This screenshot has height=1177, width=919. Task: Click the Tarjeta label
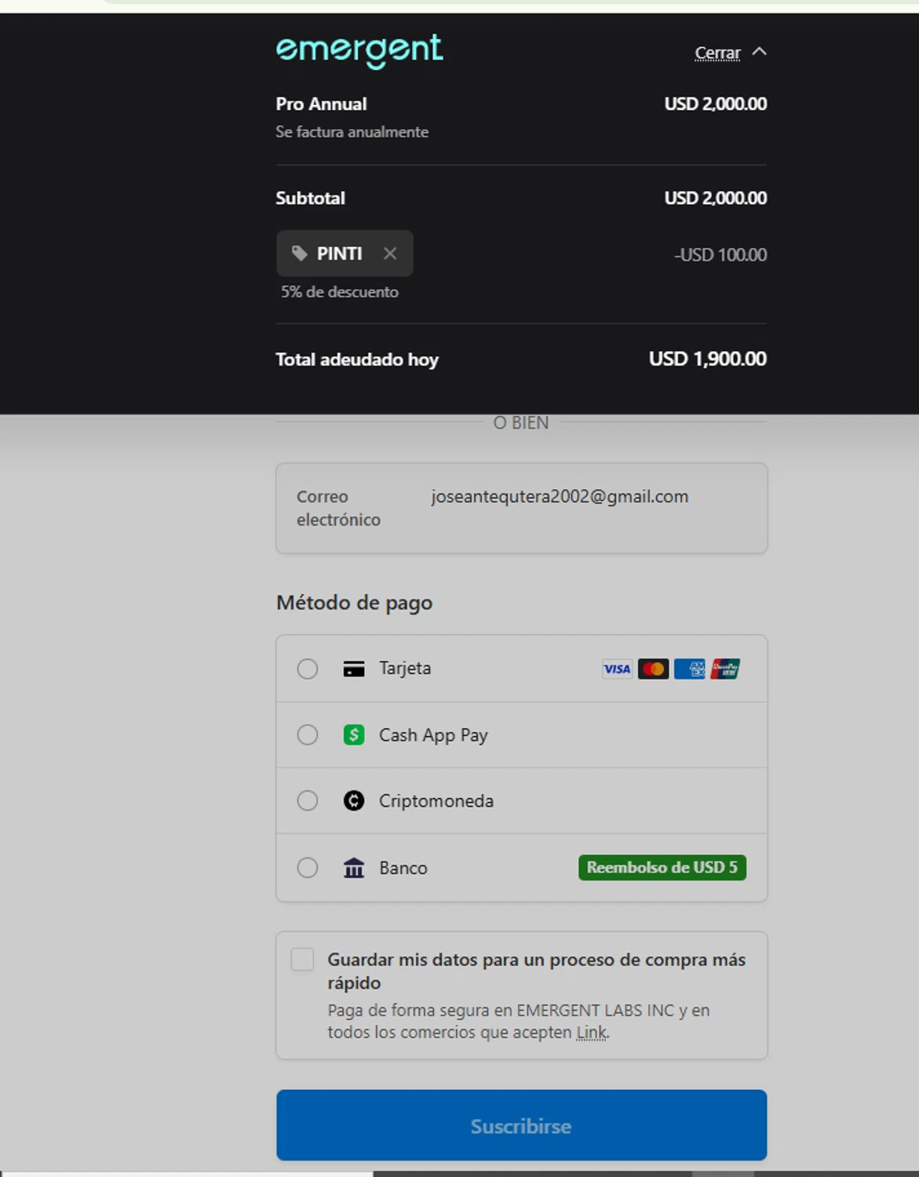click(405, 669)
